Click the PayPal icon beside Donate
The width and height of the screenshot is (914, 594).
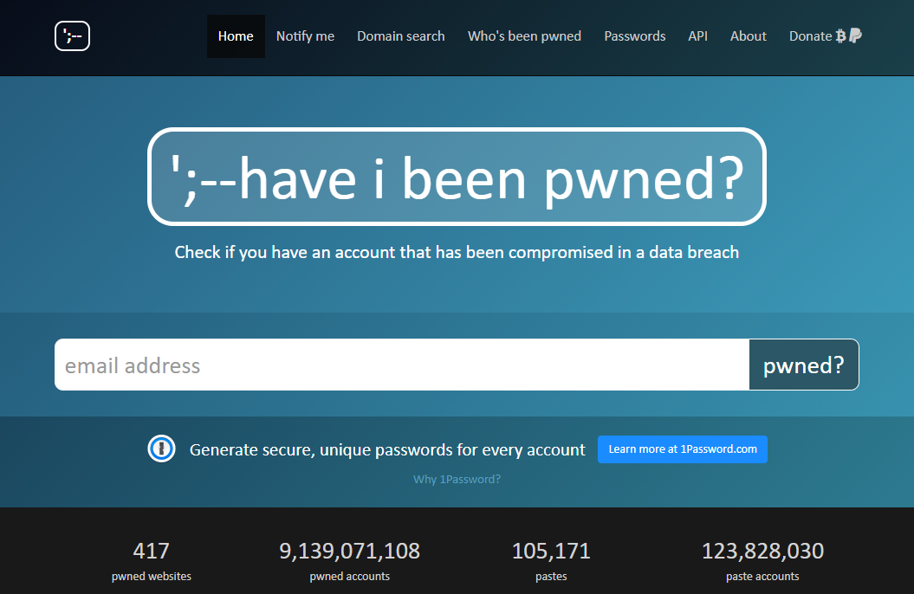tap(855, 36)
